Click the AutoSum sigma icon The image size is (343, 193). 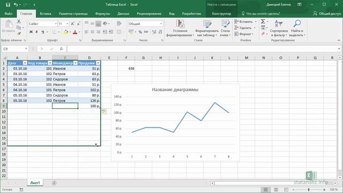click(x=263, y=21)
